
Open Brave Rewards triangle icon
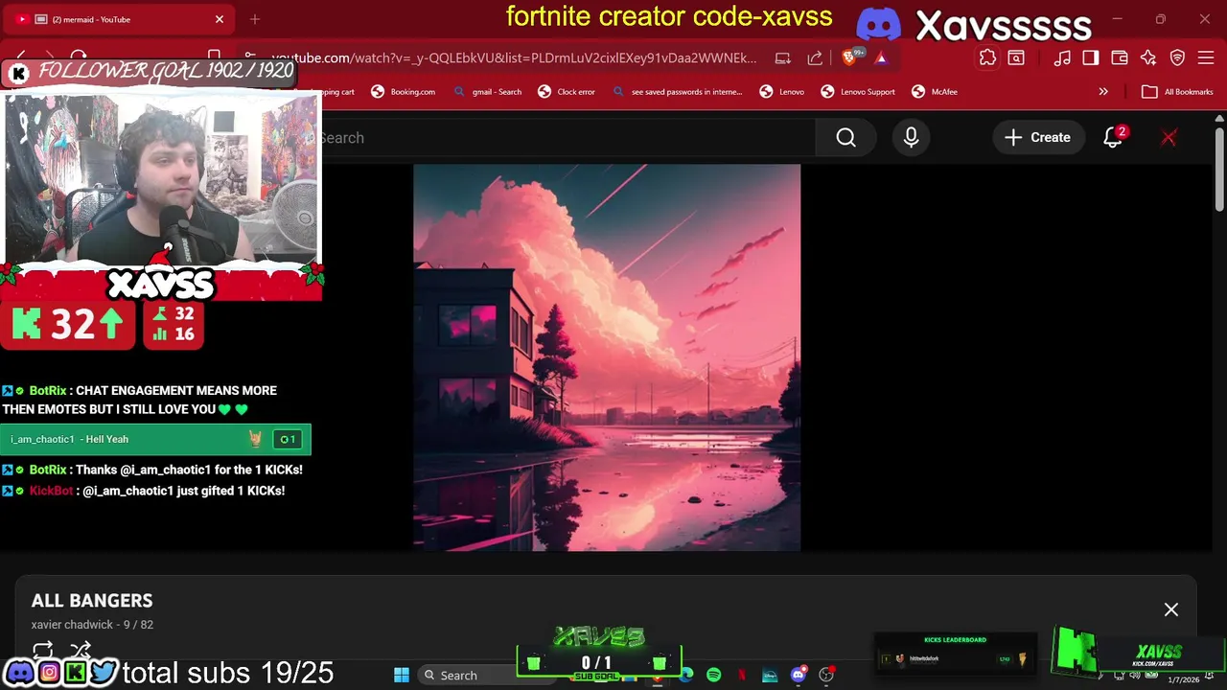[881, 57]
